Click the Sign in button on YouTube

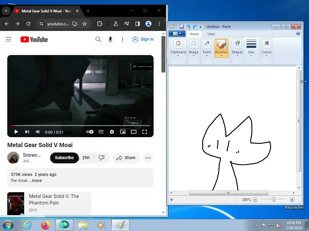pos(143,39)
